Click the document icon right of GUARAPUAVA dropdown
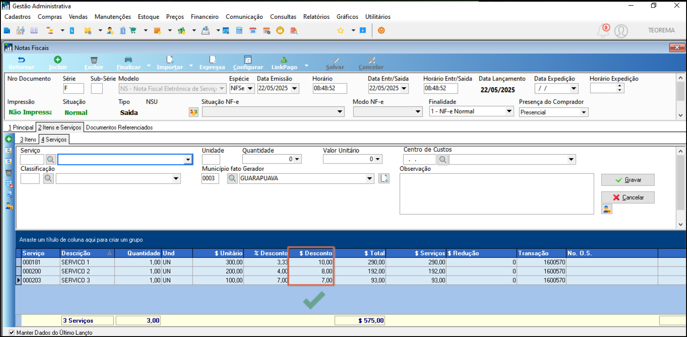This screenshot has width=687, height=337. pos(384,179)
